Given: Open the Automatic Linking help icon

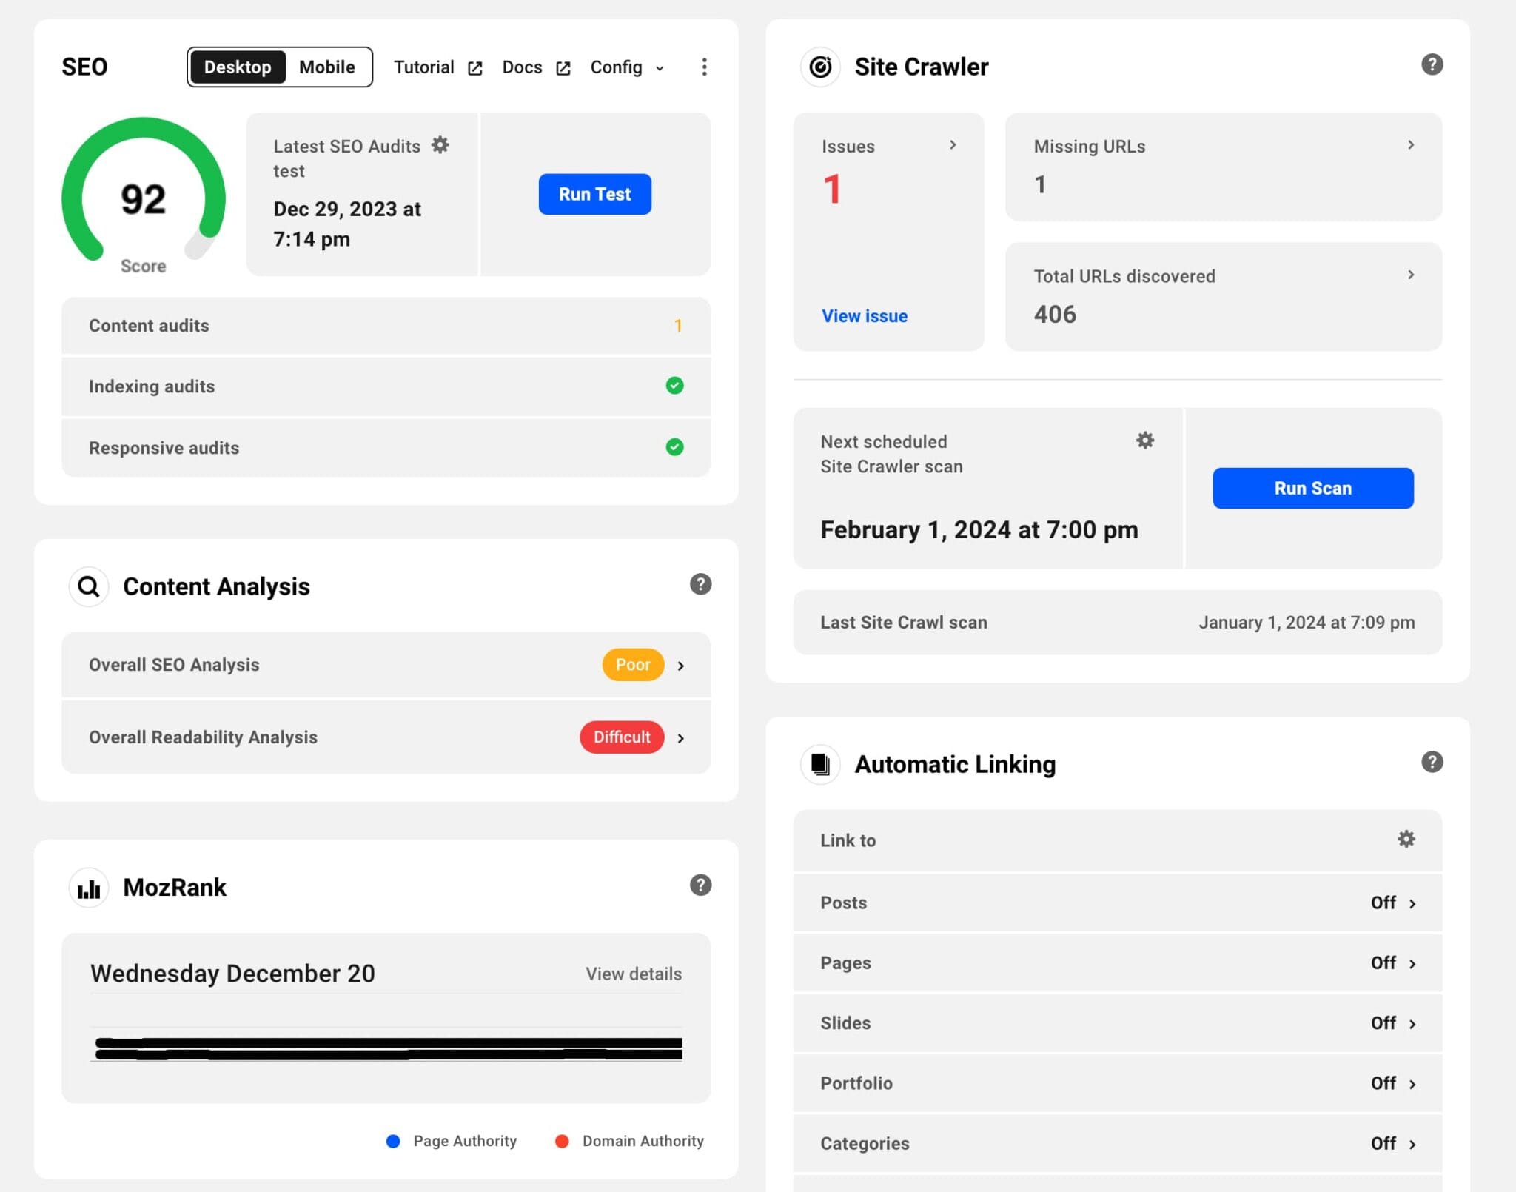Looking at the screenshot, I should point(1432,762).
